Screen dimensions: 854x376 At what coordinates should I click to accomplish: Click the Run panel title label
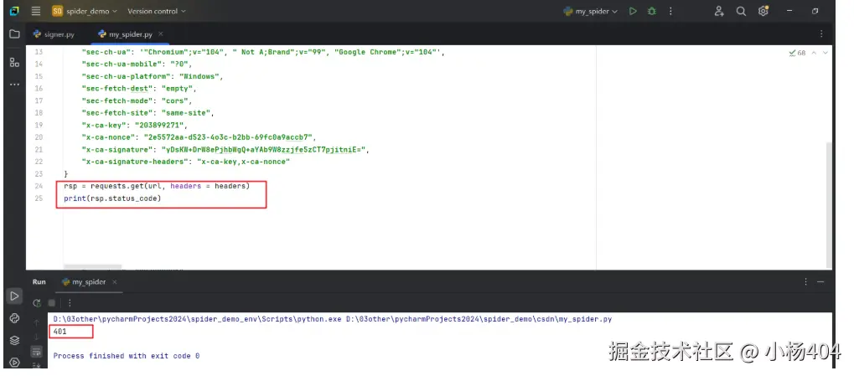(x=39, y=282)
